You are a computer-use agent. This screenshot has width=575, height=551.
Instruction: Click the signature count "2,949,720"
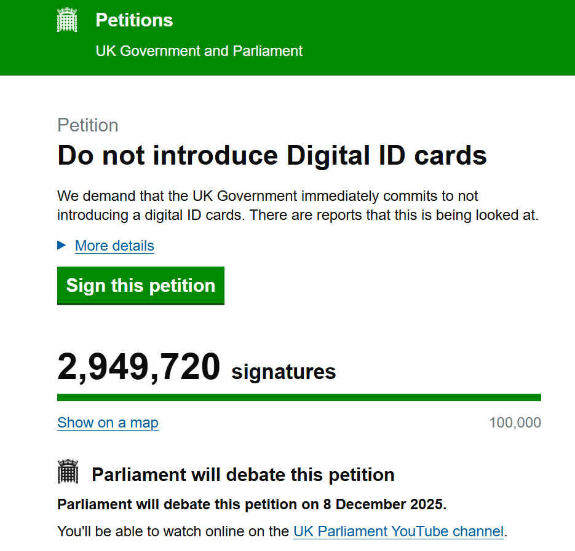point(138,366)
